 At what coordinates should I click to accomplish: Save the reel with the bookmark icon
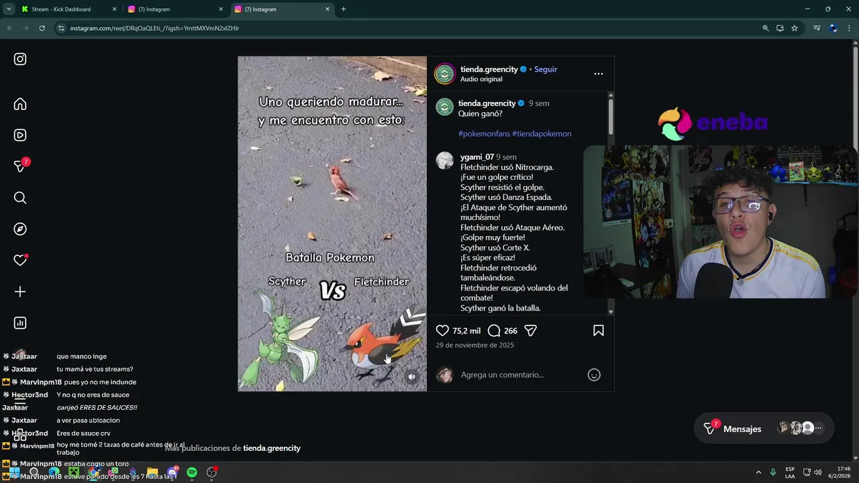click(599, 331)
